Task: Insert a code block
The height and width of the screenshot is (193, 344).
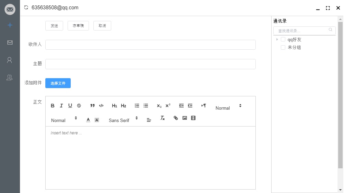Action: click(x=101, y=106)
